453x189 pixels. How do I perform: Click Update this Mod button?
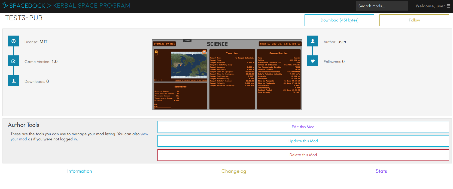303,141
